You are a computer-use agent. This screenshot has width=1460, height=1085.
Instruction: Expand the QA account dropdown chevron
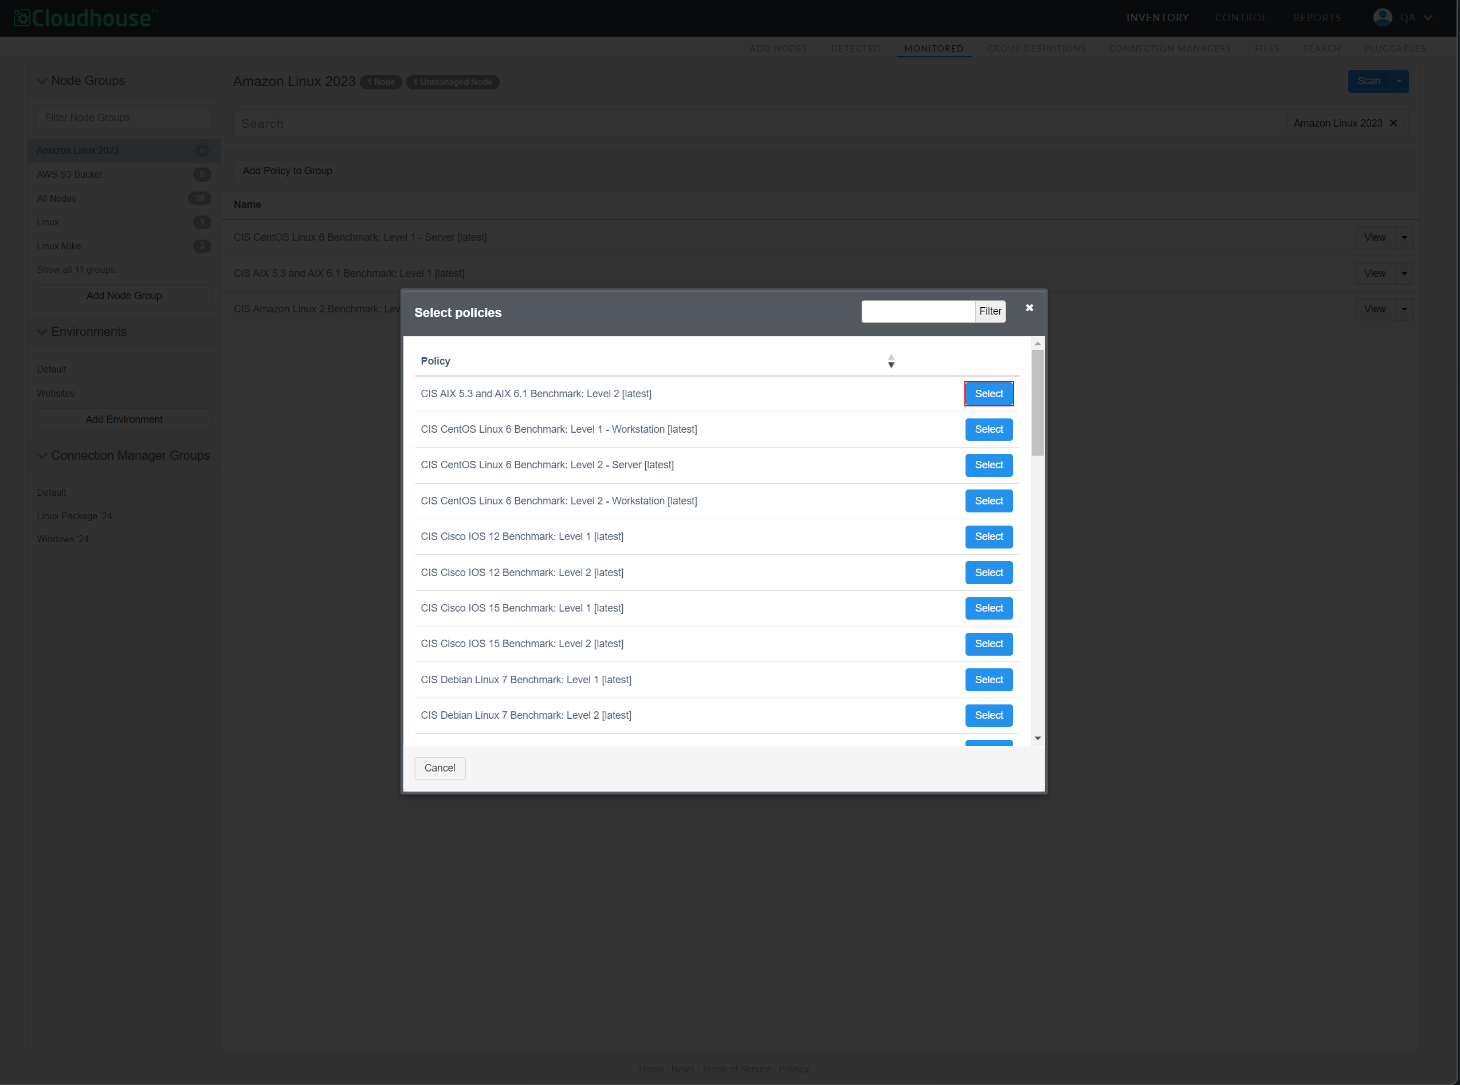[1428, 18]
